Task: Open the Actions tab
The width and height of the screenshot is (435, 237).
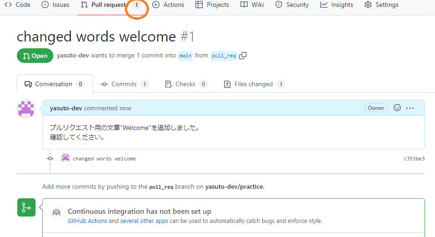Action: [x=168, y=5]
